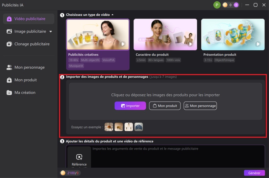
Task: Click the Clonage publicitaire plus icon
Action: click(x=9, y=44)
